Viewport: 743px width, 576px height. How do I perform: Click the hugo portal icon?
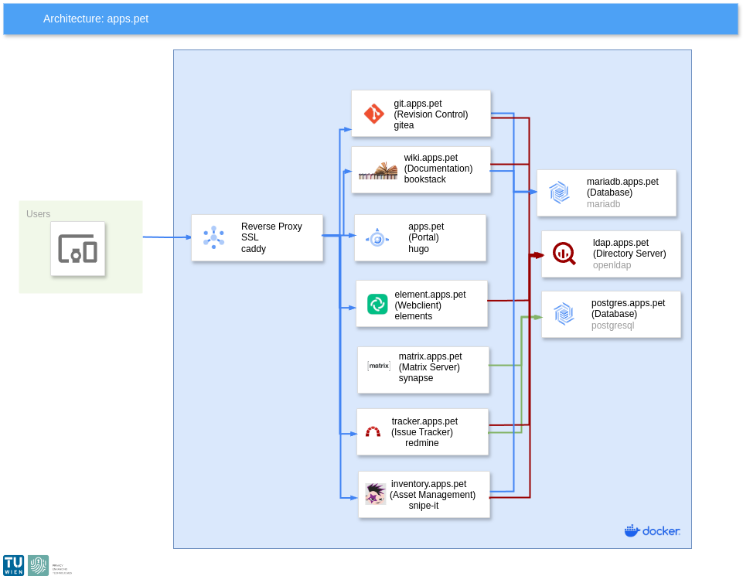pos(377,238)
